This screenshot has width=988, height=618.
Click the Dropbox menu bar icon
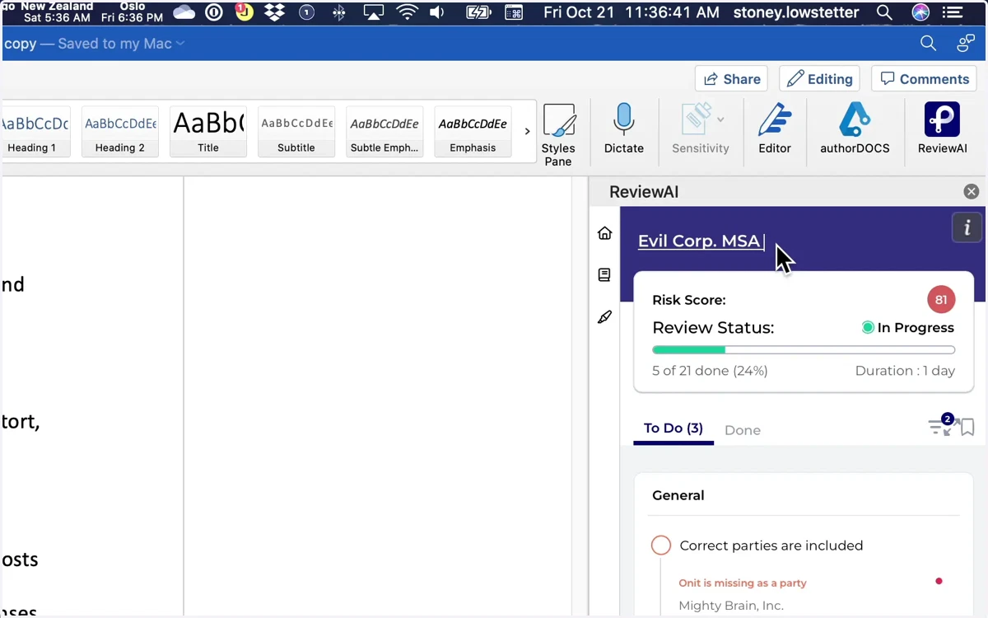click(274, 12)
